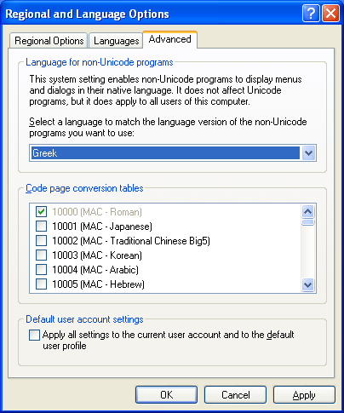Check 10002 (MAC - Traditional Chinese Big5)
Screen dimensions: 344x413
(41, 241)
